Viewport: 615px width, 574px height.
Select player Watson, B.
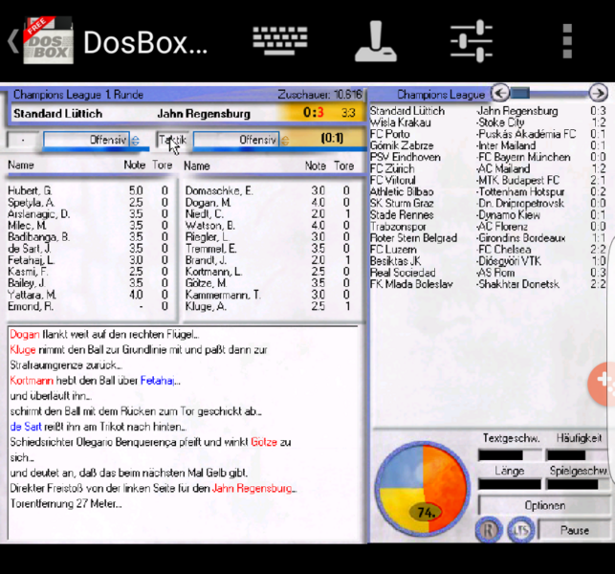pos(268,226)
